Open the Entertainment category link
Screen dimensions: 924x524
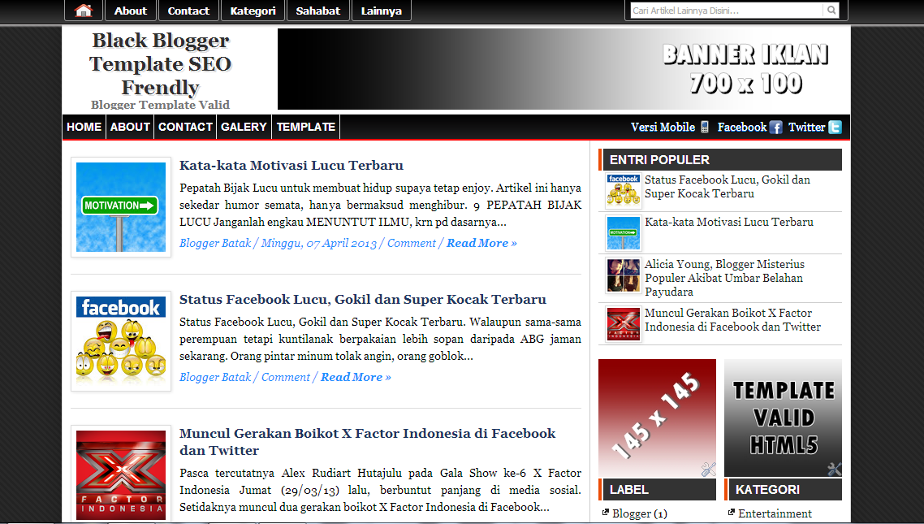pyautogui.click(x=775, y=513)
